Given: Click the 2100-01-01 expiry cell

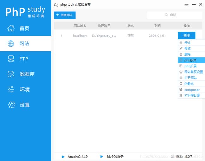Looking at the screenshot, I should click(x=157, y=36).
